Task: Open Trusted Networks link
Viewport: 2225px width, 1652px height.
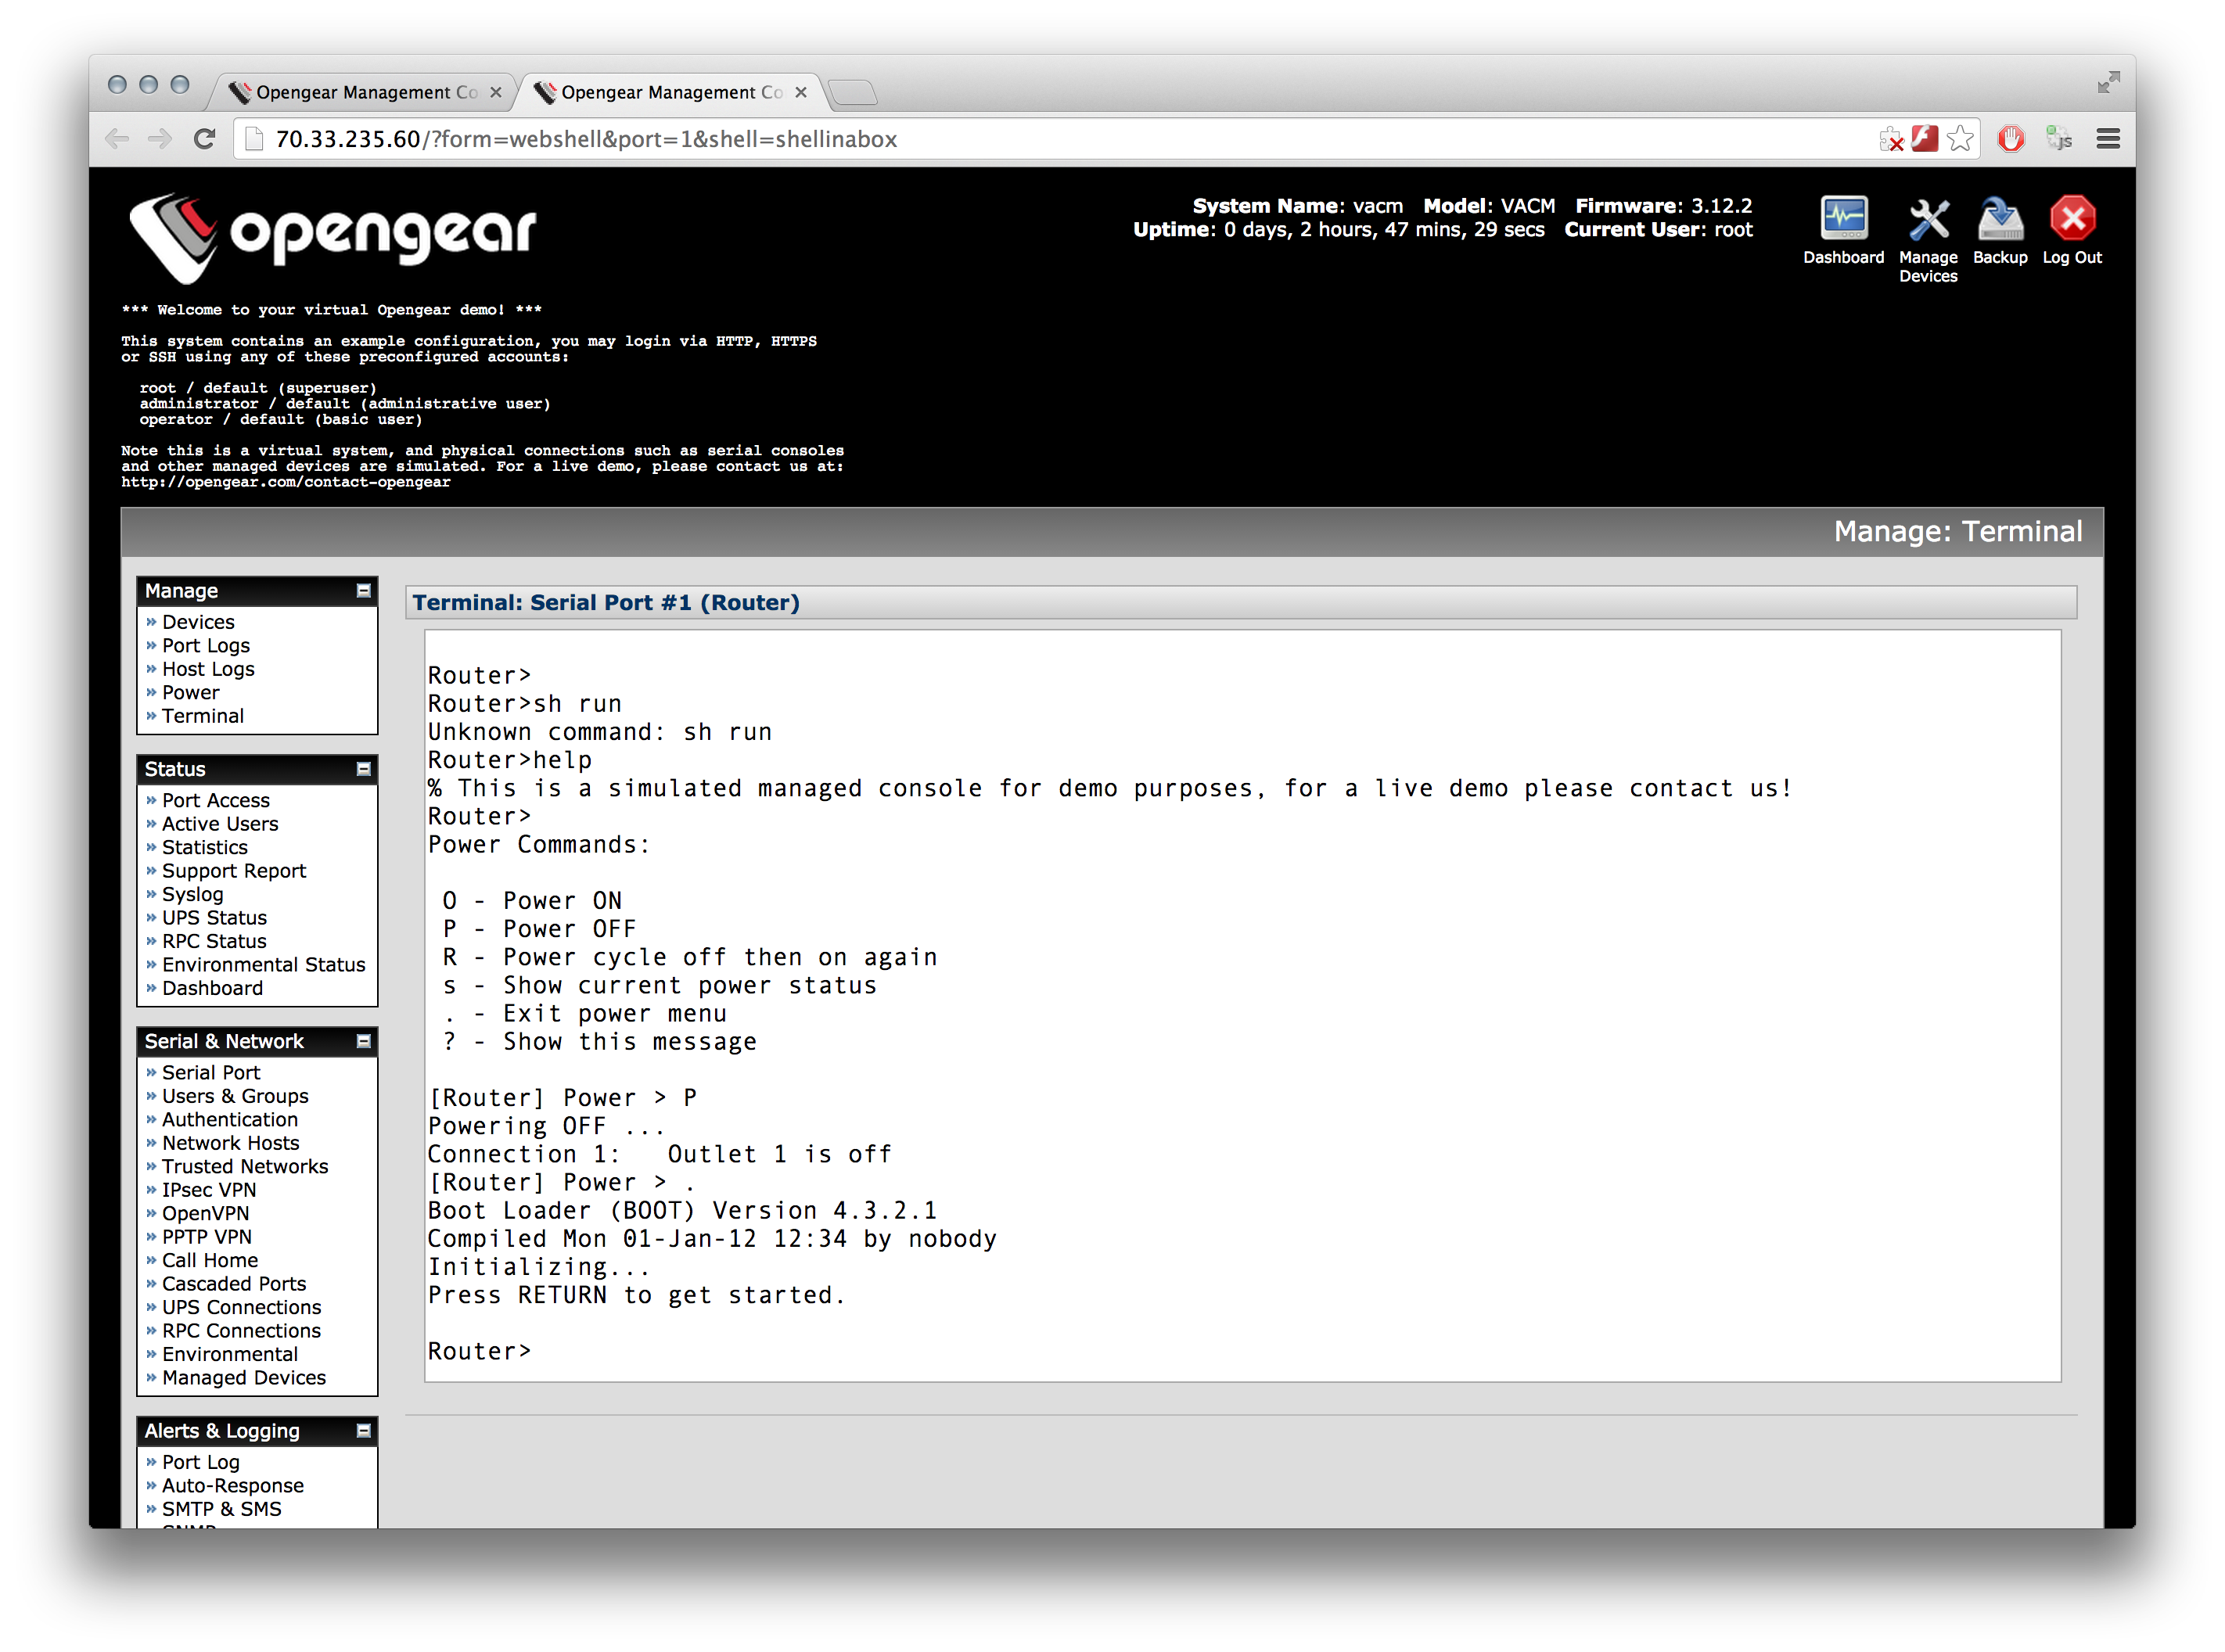Action: [245, 1167]
